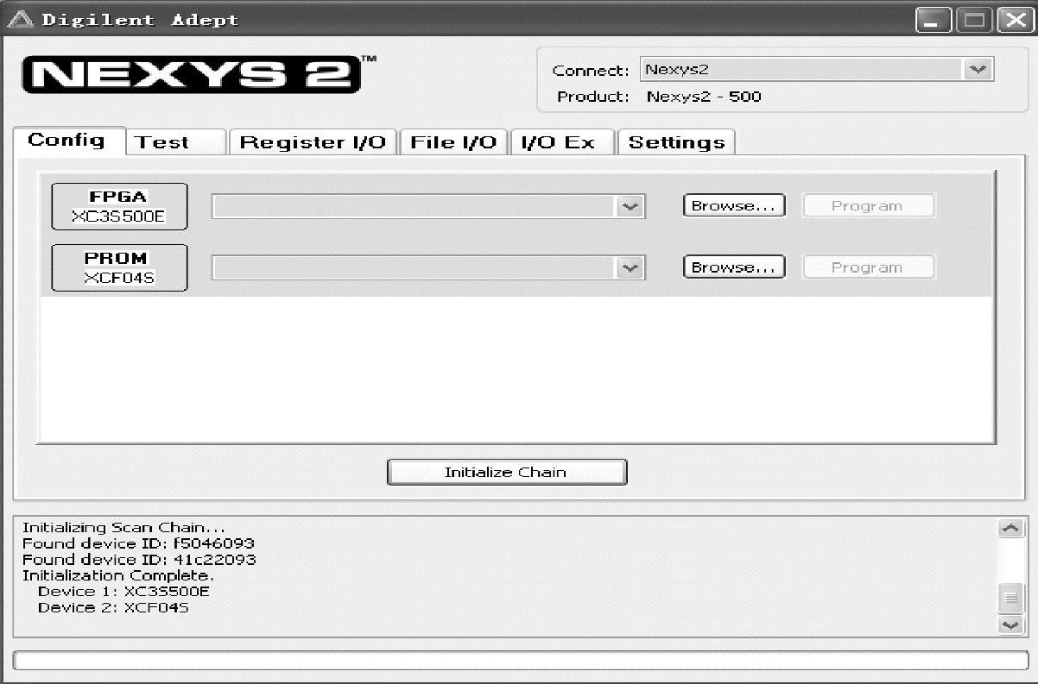Click the log scrollbar thumb
The width and height of the screenshot is (1038, 684).
1010,597
